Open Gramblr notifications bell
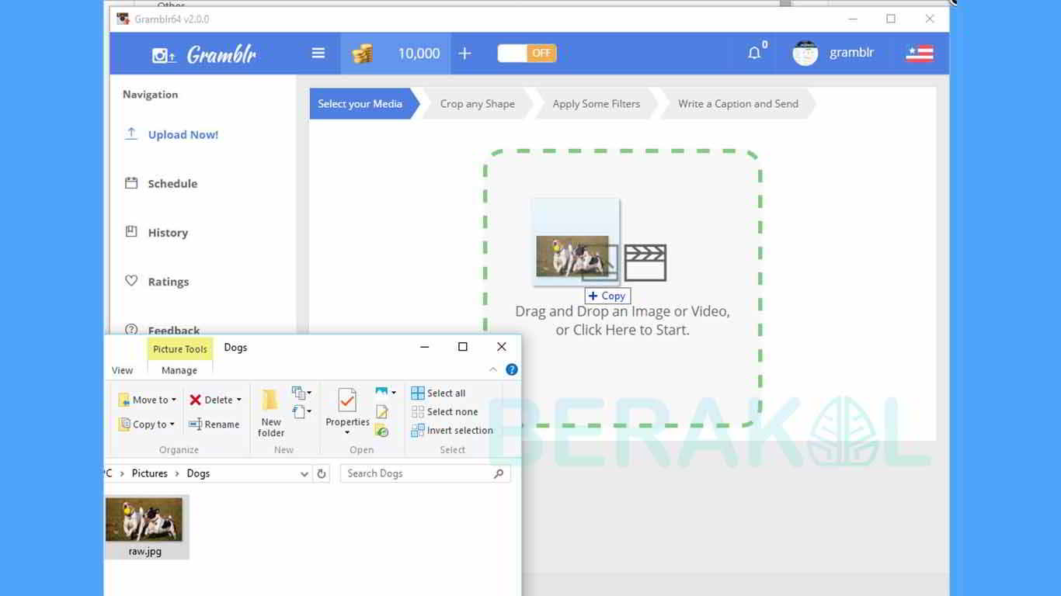This screenshot has height=596, width=1061. point(753,53)
